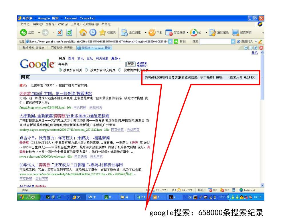Viewport: 293px width, 220px height.
Task: Go to Home page via house icon
Action: coord(83,33)
